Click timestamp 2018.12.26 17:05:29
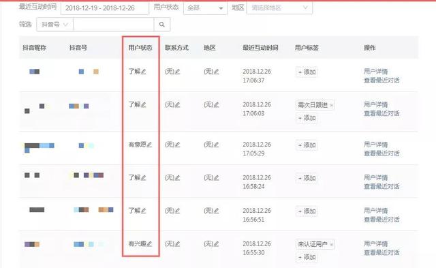Viewport: 436px width, 268px height. pos(257,149)
